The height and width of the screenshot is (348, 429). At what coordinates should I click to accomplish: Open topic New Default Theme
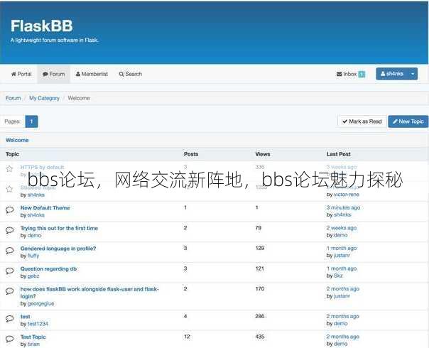tap(45, 208)
